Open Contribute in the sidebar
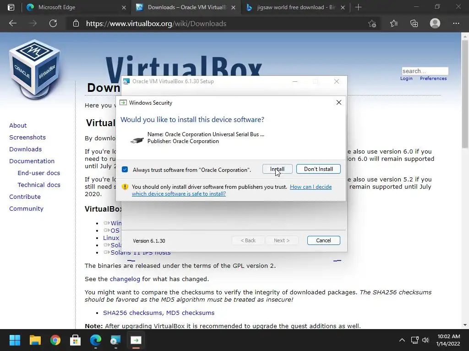This screenshot has height=351, width=469. point(25,197)
